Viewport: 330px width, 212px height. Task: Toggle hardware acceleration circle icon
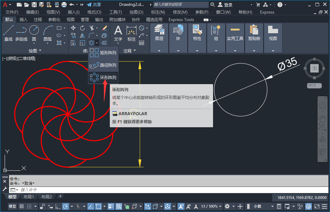[309, 206]
